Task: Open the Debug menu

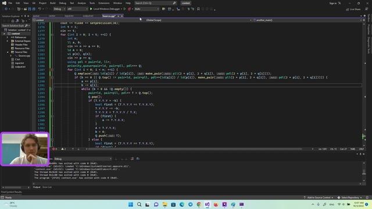Action: 63,3
